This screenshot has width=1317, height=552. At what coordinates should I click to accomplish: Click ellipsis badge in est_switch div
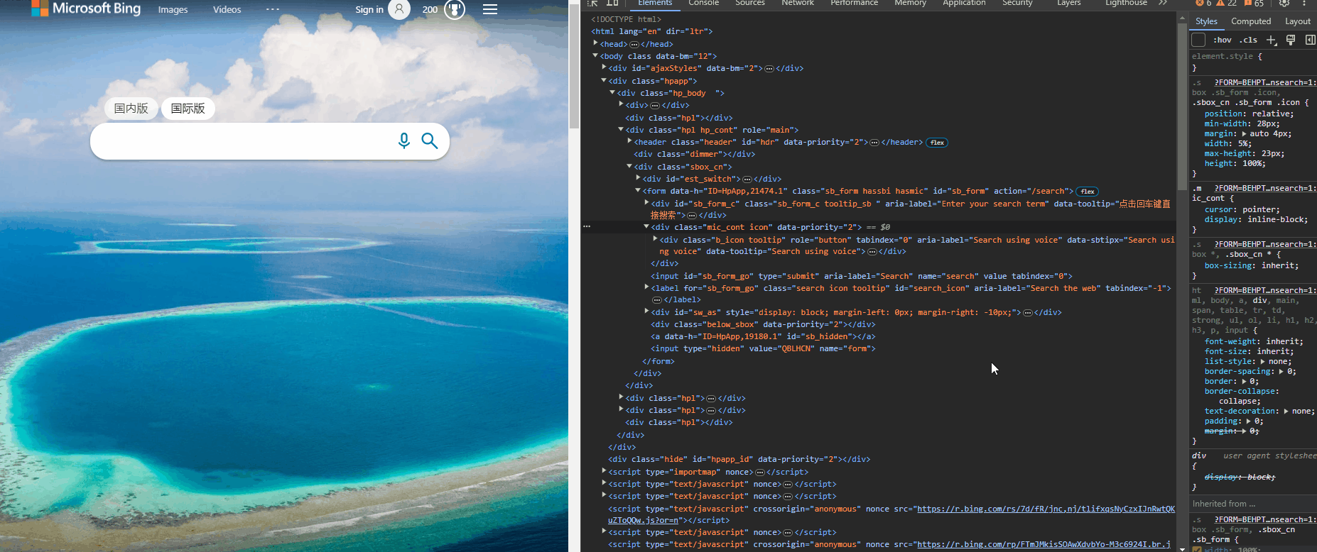(747, 180)
